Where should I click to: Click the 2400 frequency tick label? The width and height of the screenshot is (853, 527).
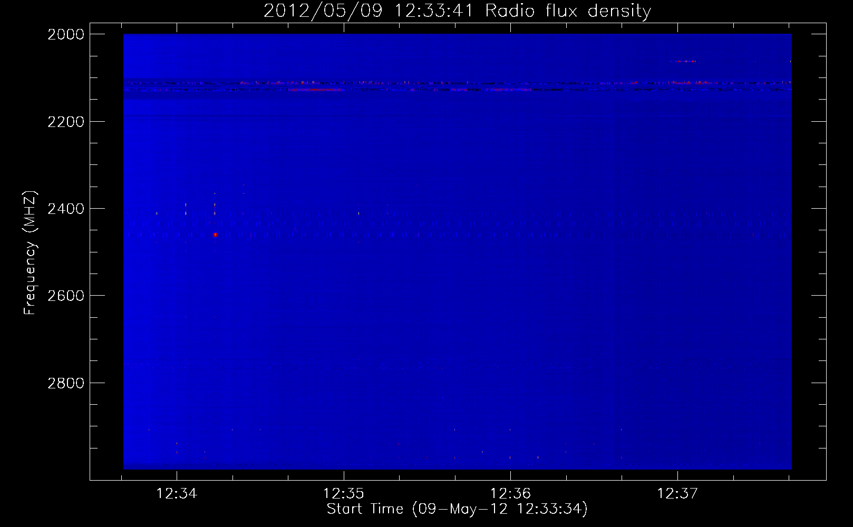[x=66, y=209]
